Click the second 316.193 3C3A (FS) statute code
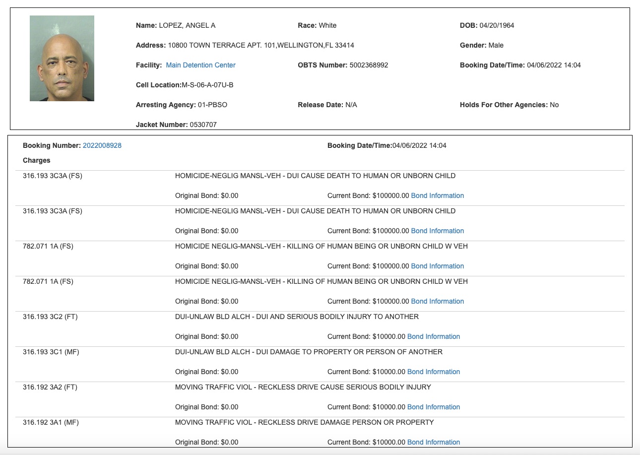The width and height of the screenshot is (640, 455). [53, 211]
